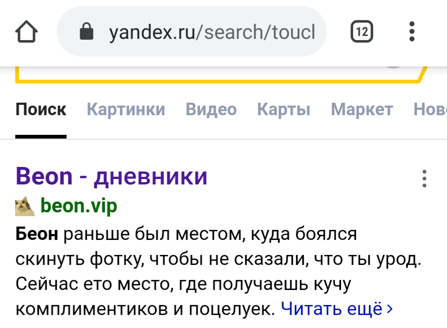Screen dimensions: 447x328
Task: Open site security info via lock icon
Action: [x=86, y=31]
